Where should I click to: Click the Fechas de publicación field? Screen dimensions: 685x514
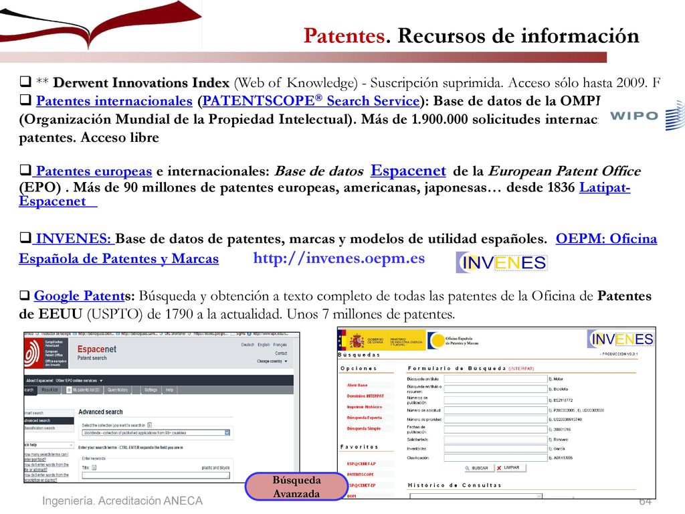pyautogui.click(x=496, y=430)
